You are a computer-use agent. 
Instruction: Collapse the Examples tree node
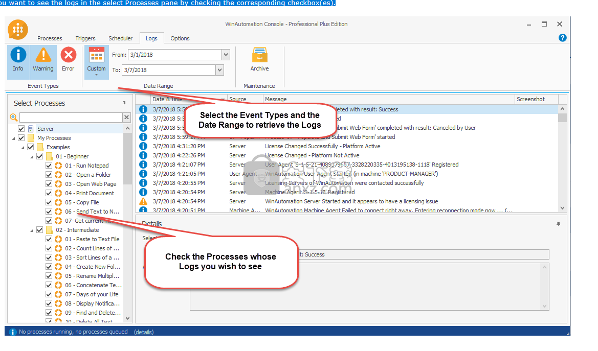23,148
